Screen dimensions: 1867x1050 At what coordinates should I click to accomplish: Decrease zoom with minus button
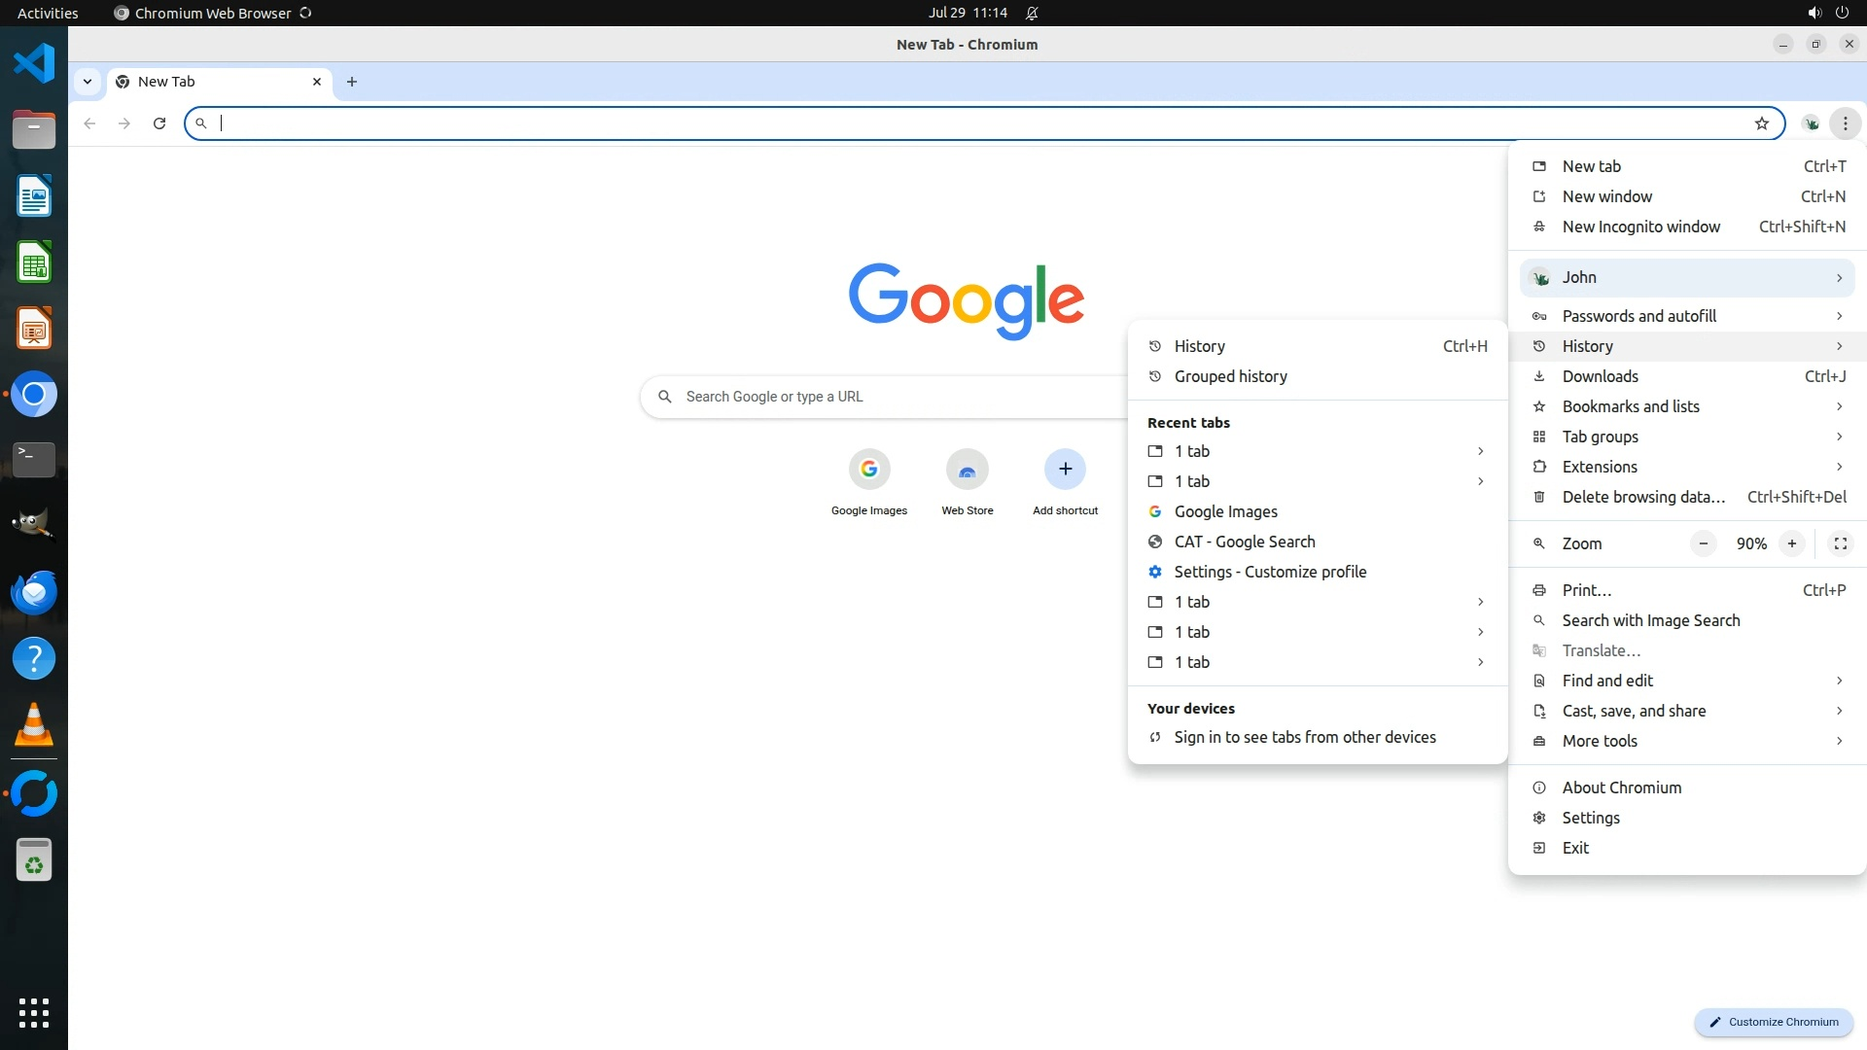click(1703, 543)
